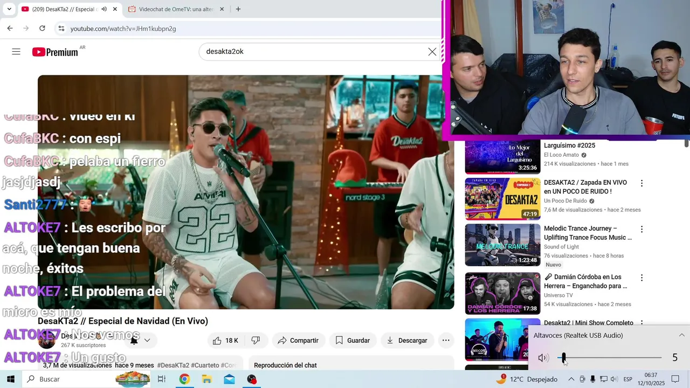
Task: Click the #DesaKTa2 hashtag link
Action: [x=173, y=365]
